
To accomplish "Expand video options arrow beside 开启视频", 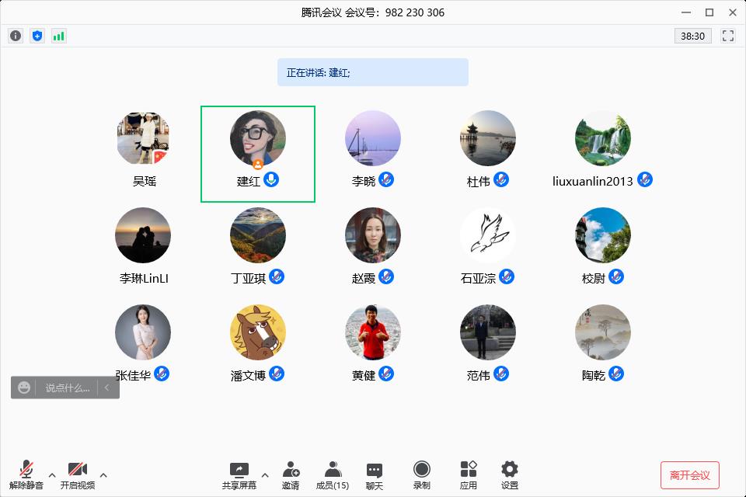I will click(x=103, y=474).
